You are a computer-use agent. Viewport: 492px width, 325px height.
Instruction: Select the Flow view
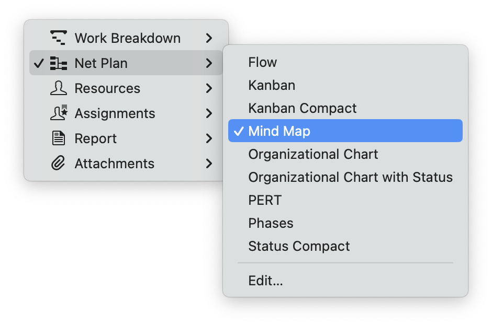tap(262, 62)
